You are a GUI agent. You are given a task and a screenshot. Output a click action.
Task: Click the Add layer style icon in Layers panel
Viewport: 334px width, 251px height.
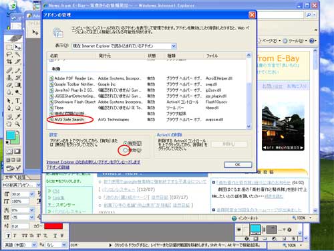(x=246, y=238)
